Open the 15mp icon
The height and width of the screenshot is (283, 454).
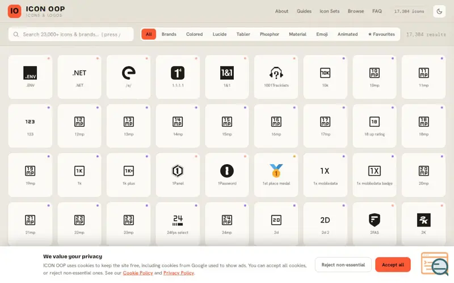(x=227, y=126)
